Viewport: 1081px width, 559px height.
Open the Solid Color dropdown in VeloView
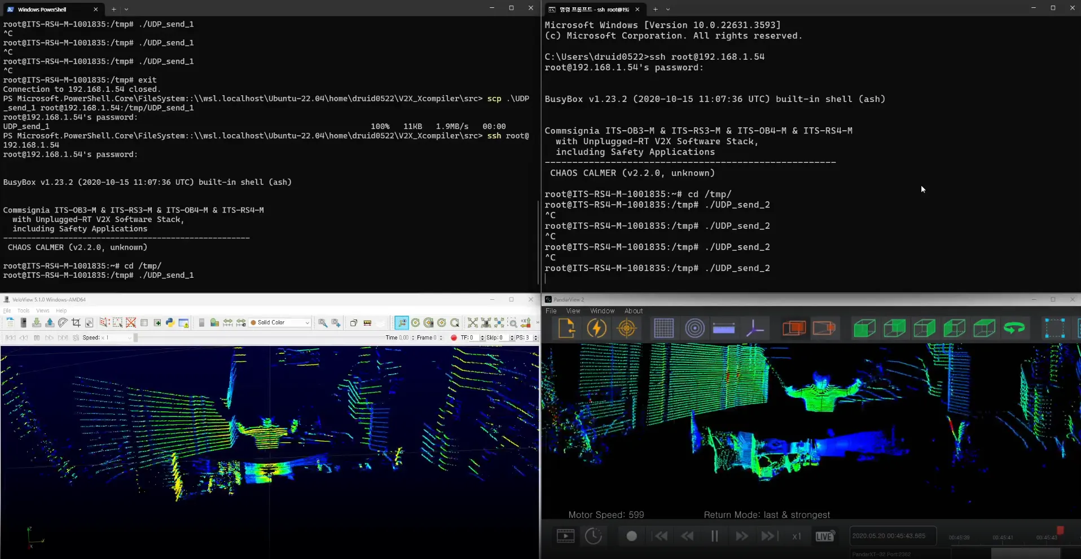click(x=280, y=323)
